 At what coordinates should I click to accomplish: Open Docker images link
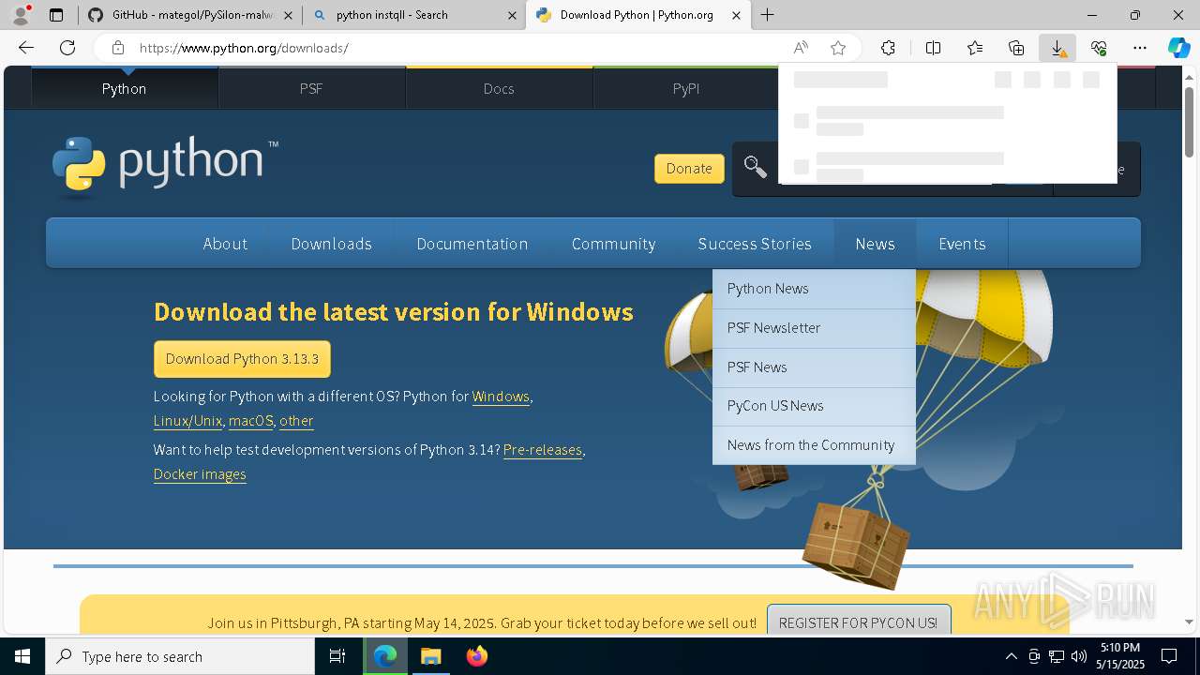(200, 474)
